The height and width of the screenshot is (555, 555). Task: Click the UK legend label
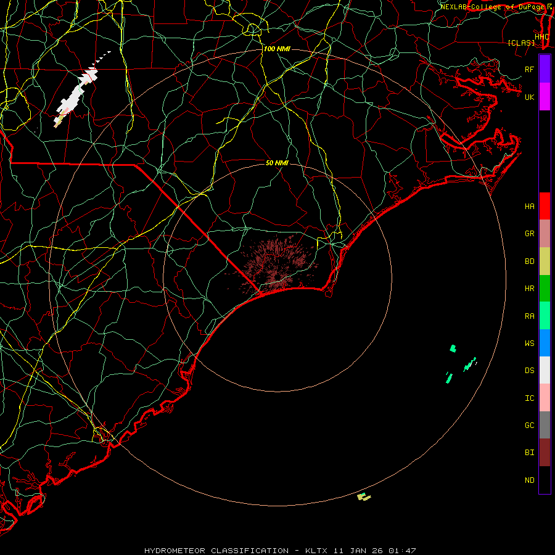529,97
